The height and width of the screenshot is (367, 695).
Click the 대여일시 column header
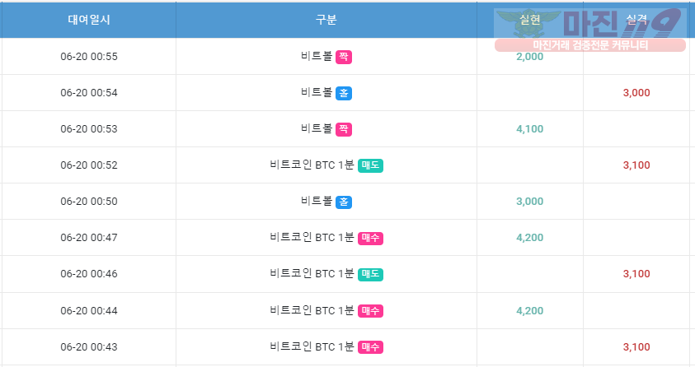pos(89,20)
